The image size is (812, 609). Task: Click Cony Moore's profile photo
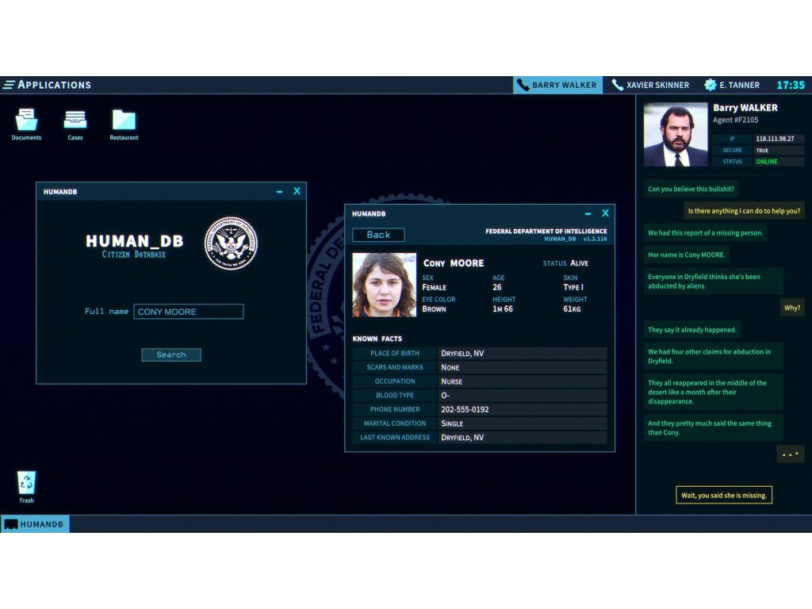pos(384,285)
